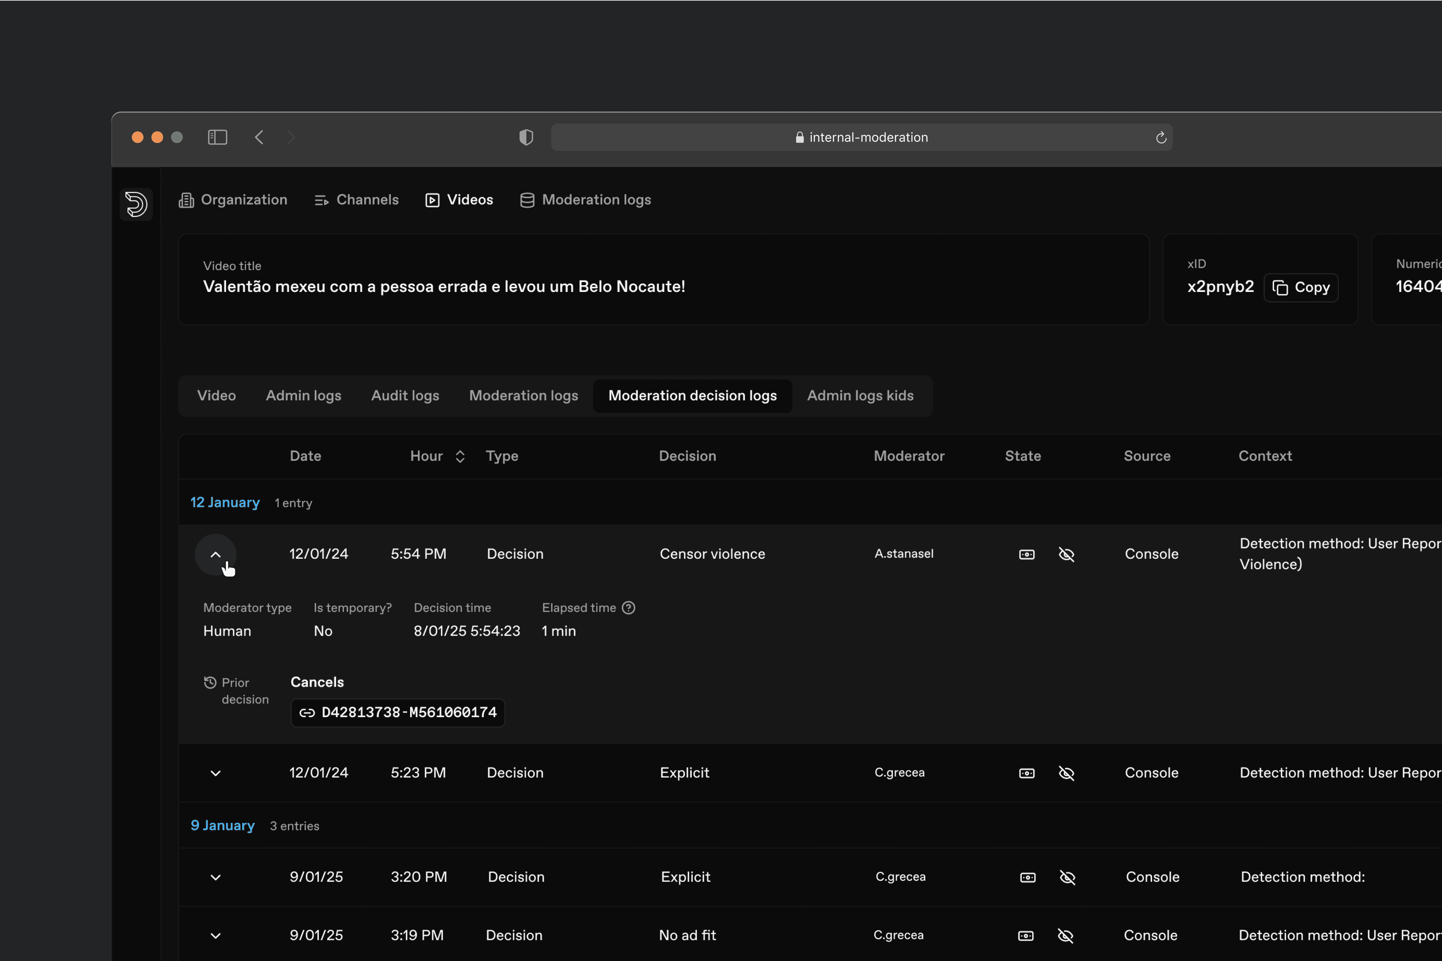Open Moderation logs in the top navigation
The height and width of the screenshot is (961, 1442).
586,200
